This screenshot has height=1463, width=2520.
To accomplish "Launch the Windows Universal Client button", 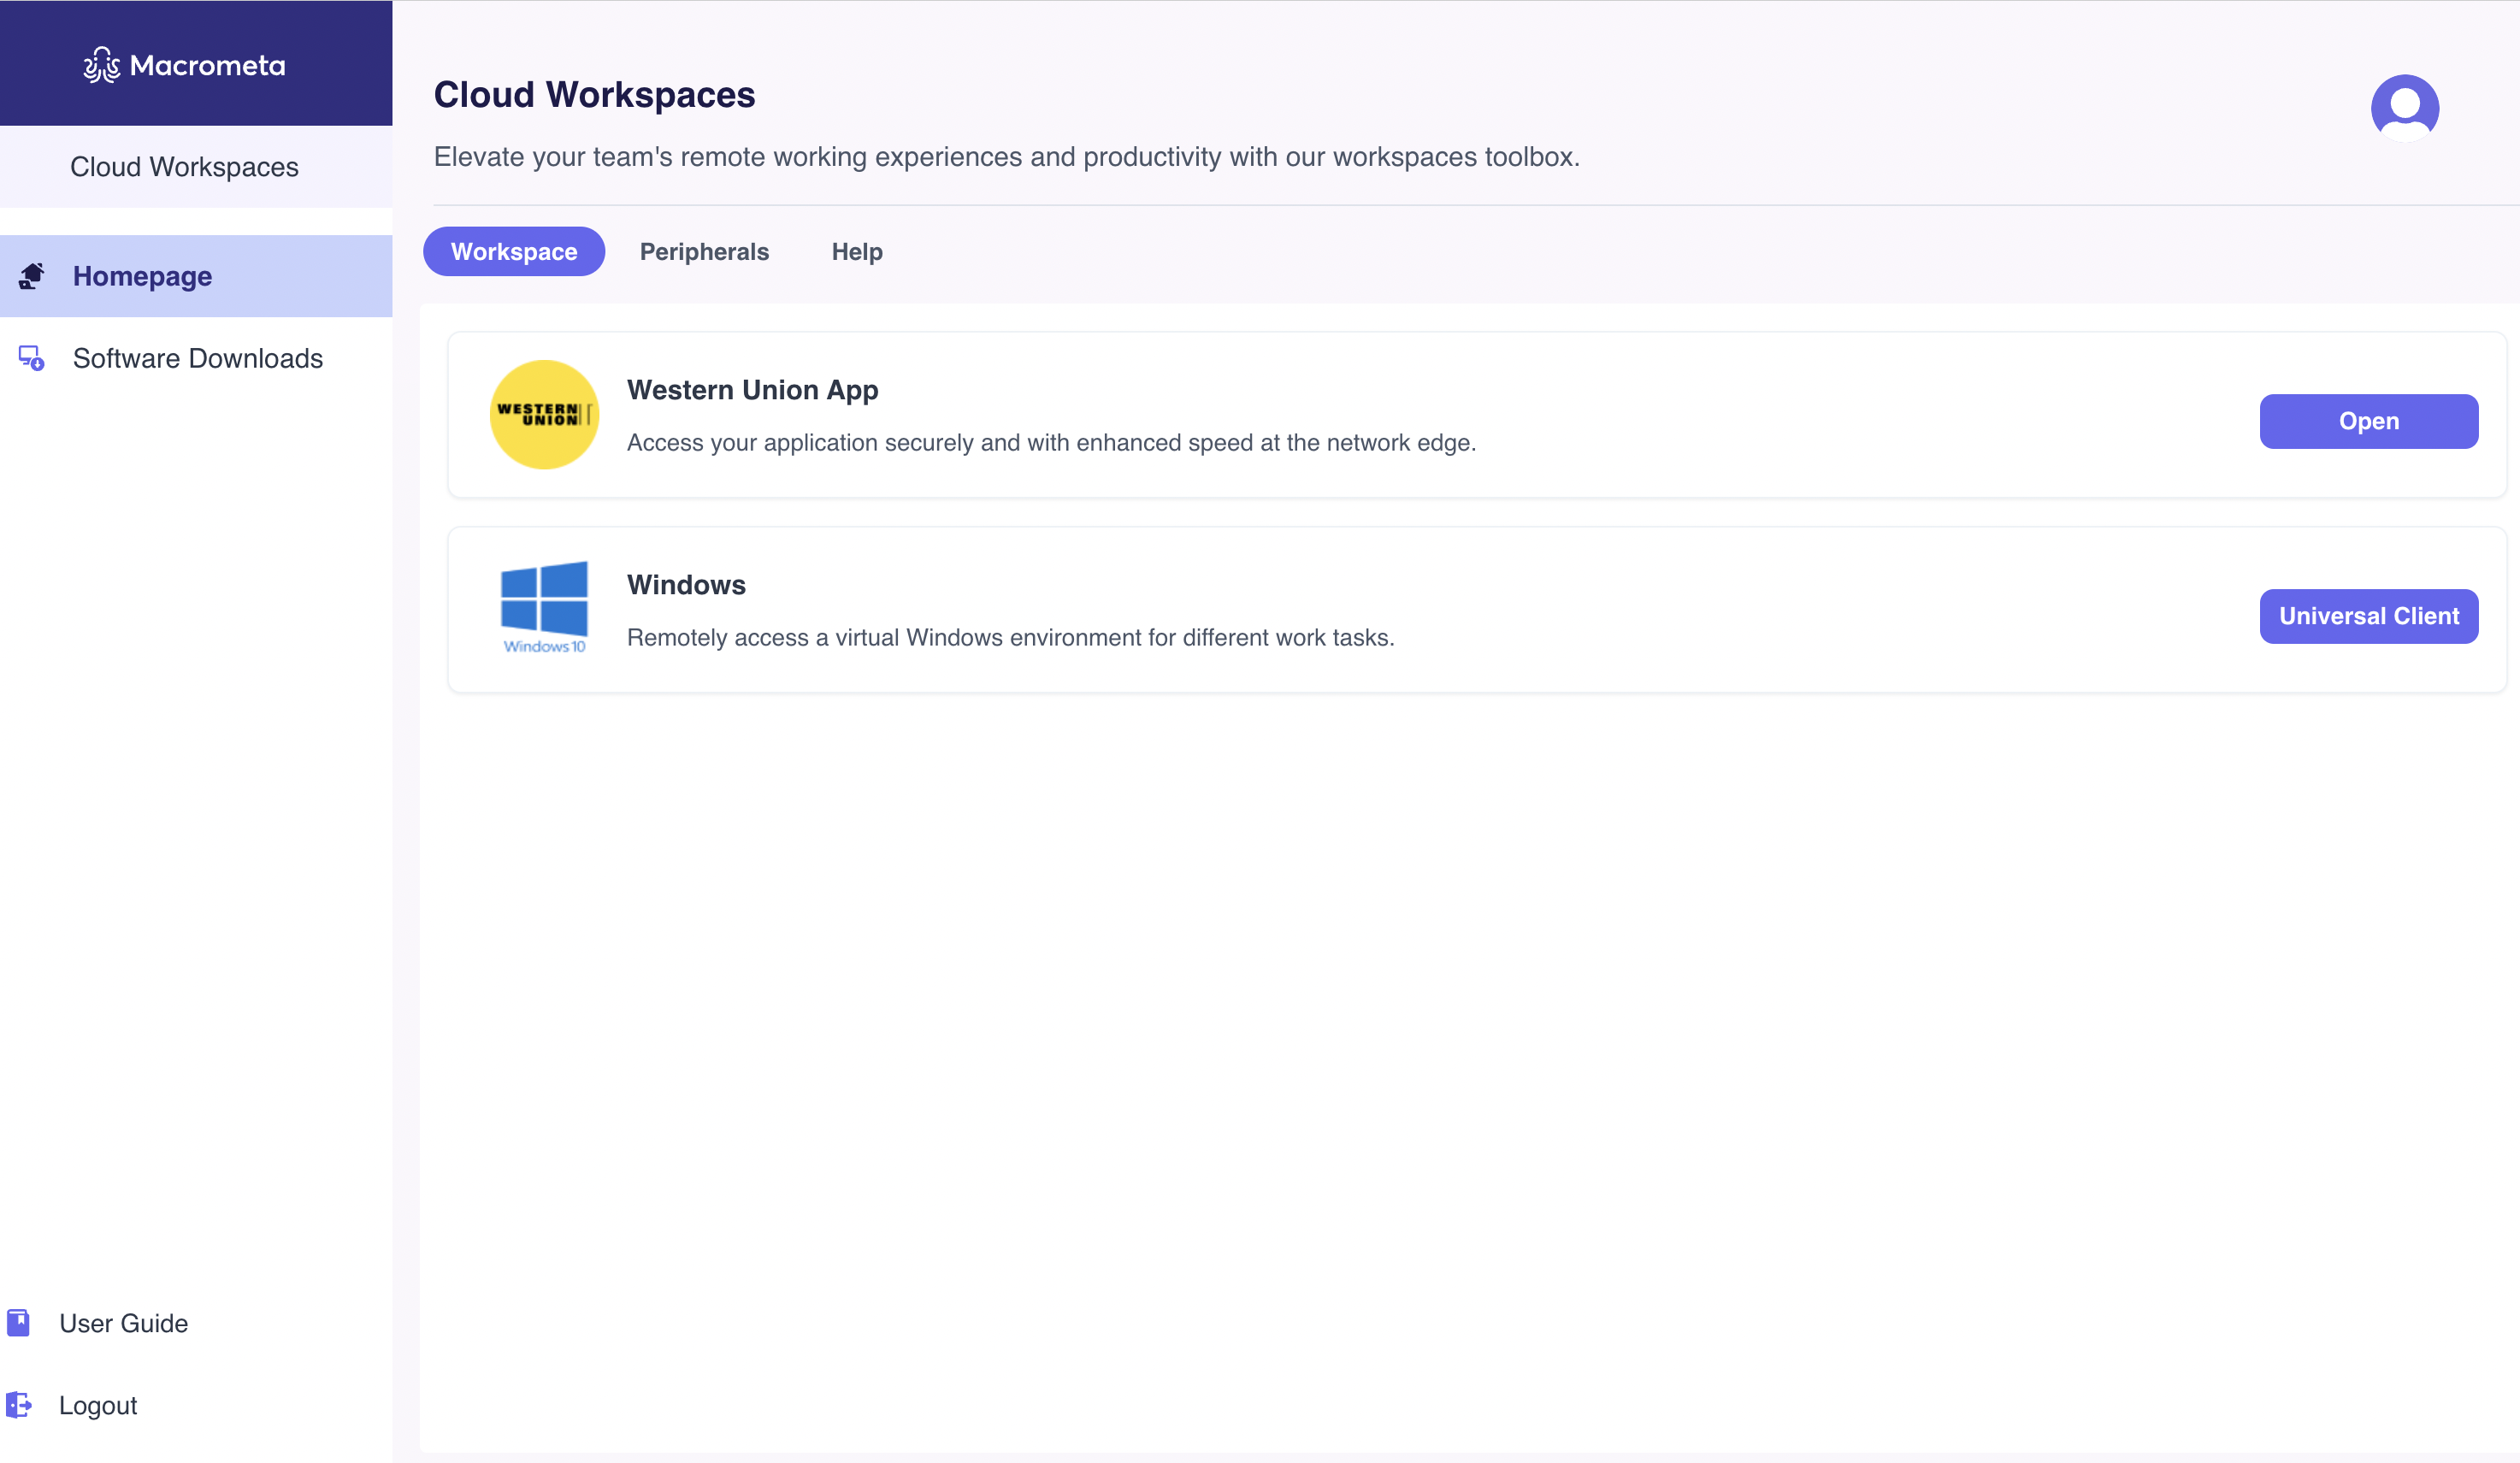I will [x=2368, y=616].
